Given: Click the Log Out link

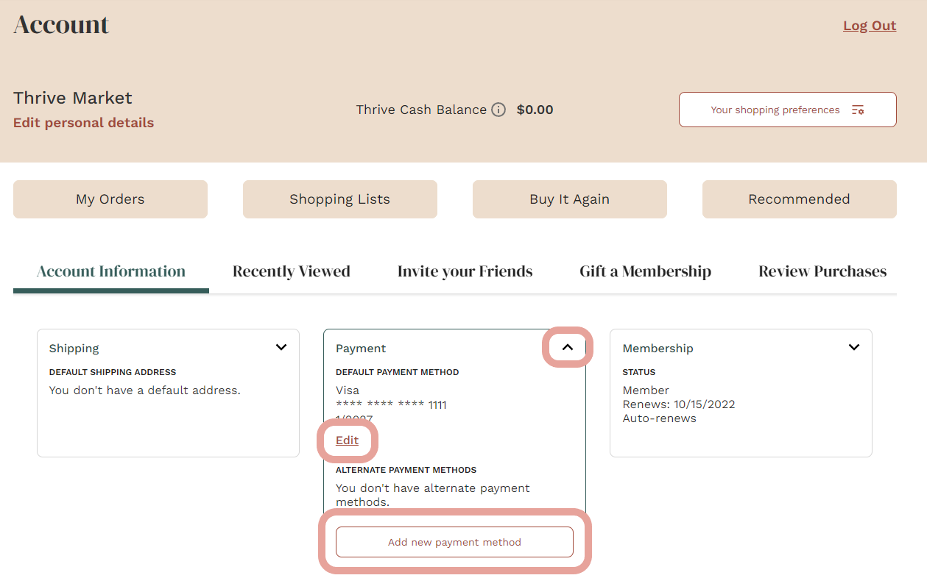Looking at the screenshot, I should 870,25.
